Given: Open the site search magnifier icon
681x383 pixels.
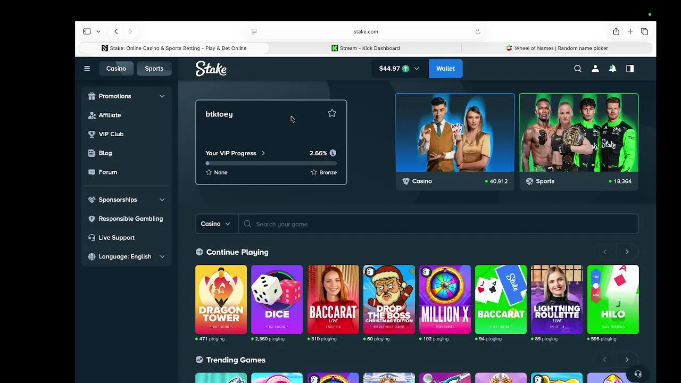Looking at the screenshot, I should [x=578, y=69].
